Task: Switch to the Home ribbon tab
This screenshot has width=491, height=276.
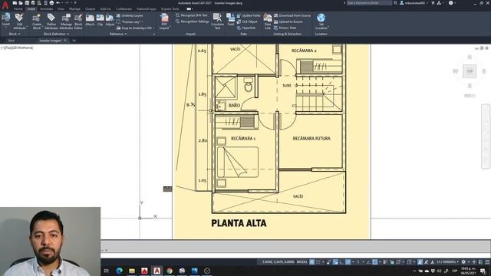Action: coord(18,9)
